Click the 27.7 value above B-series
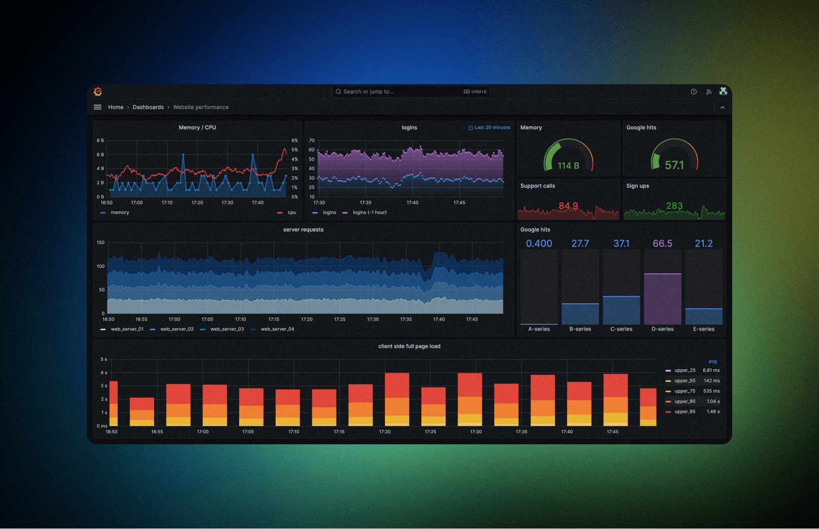819x529 pixels. [580, 243]
